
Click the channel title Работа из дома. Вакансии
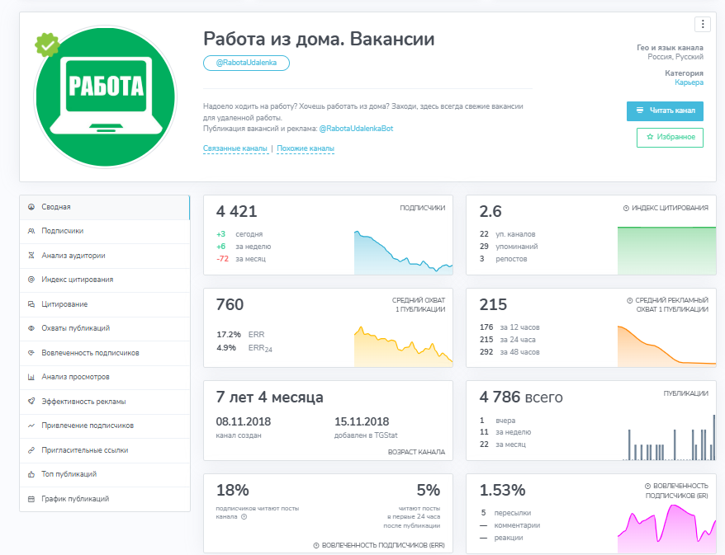(319, 39)
